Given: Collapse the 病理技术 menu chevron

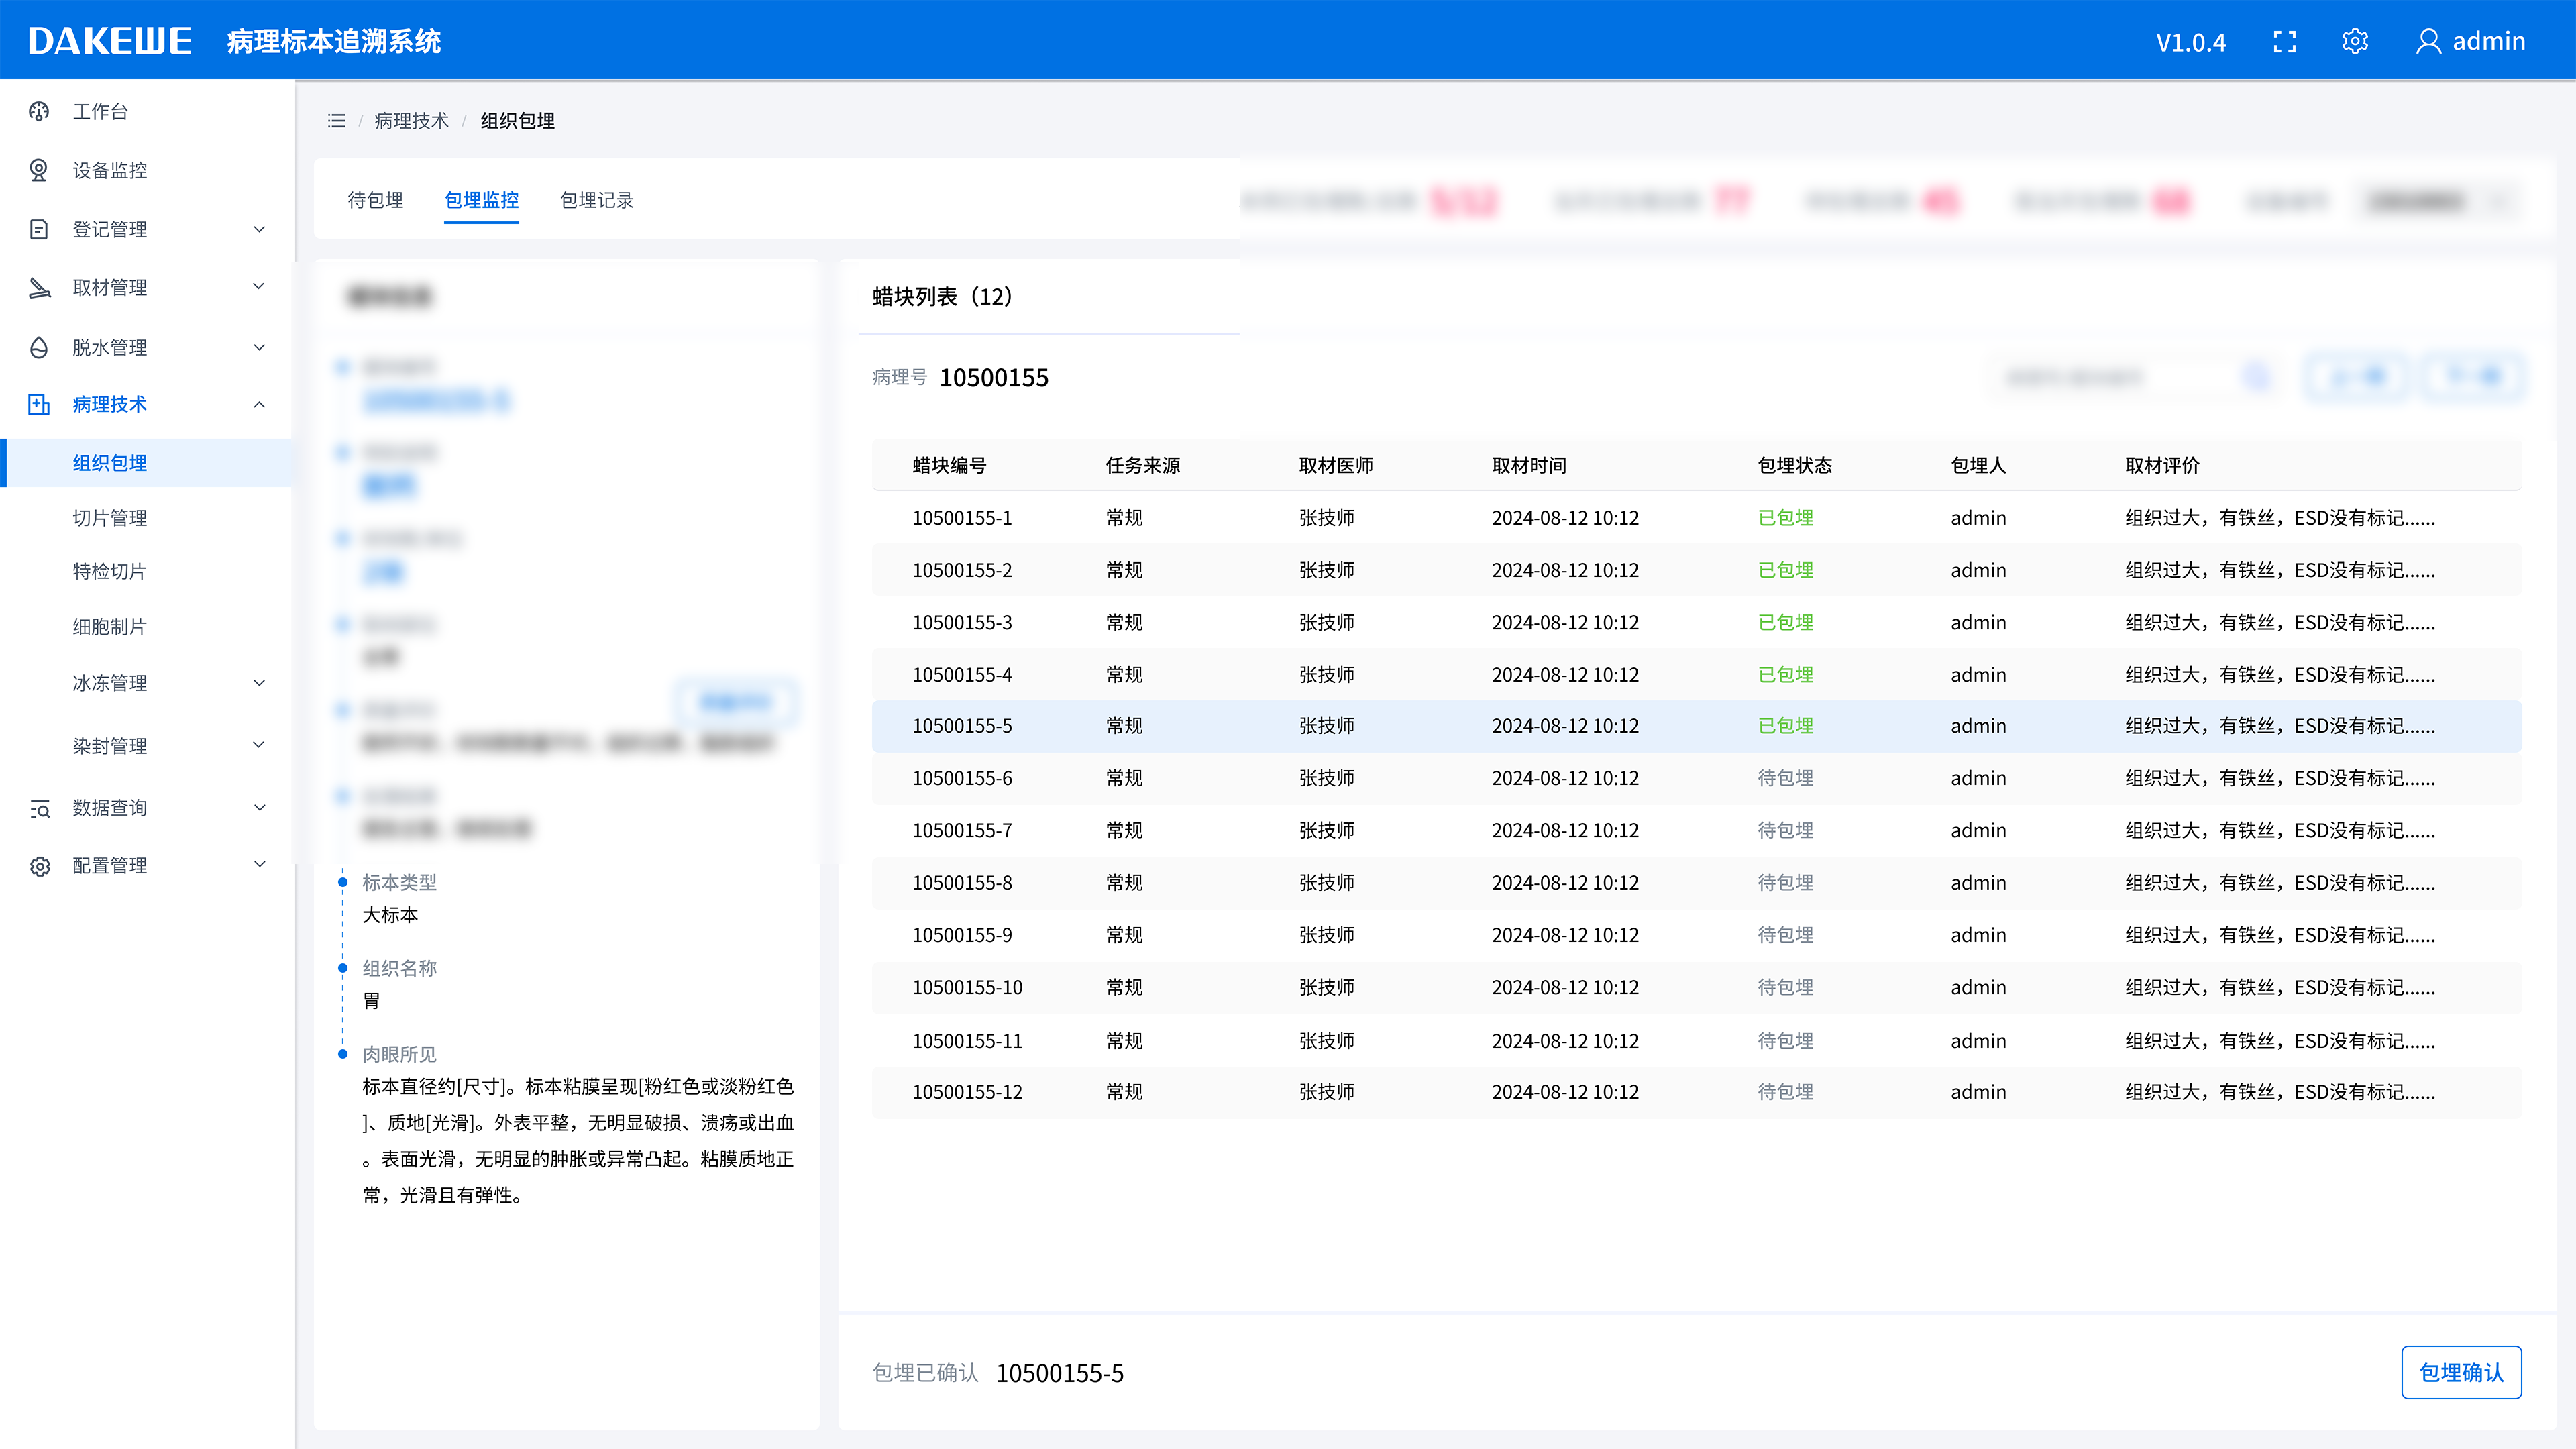Looking at the screenshot, I should coord(259,405).
